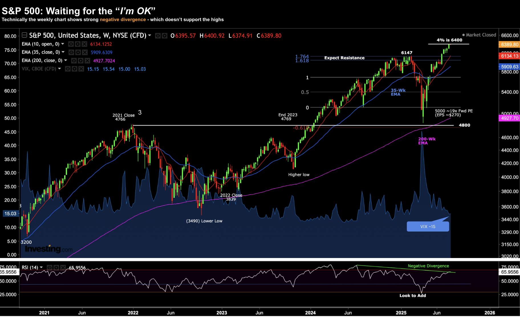Open settings gear for EMA (35, close, 0)

(78, 52)
